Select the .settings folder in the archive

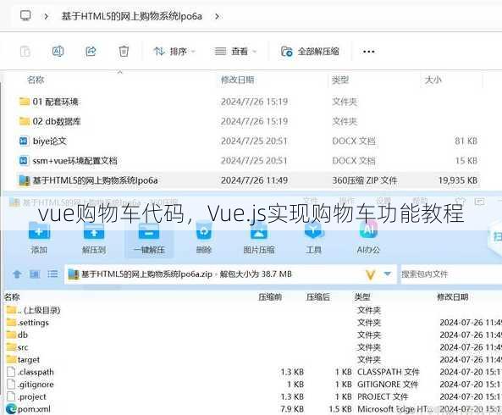(x=28, y=323)
